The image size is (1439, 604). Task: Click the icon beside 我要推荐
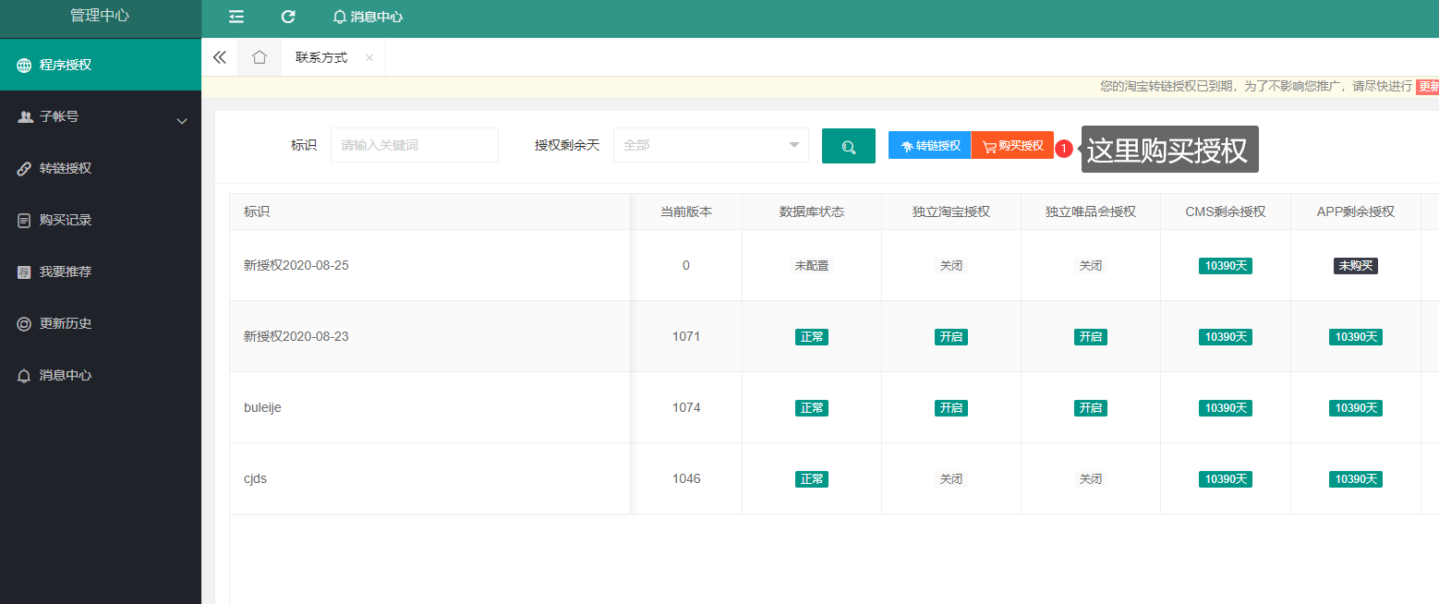click(x=24, y=272)
